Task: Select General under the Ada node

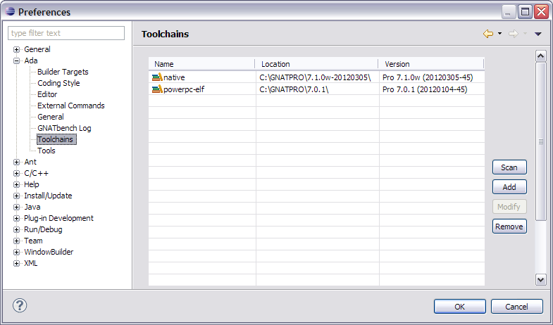Action: [51, 117]
